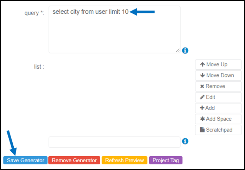The image size is (245, 170).
Task: Click the info icon beside the list input
Action: (185, 141)
